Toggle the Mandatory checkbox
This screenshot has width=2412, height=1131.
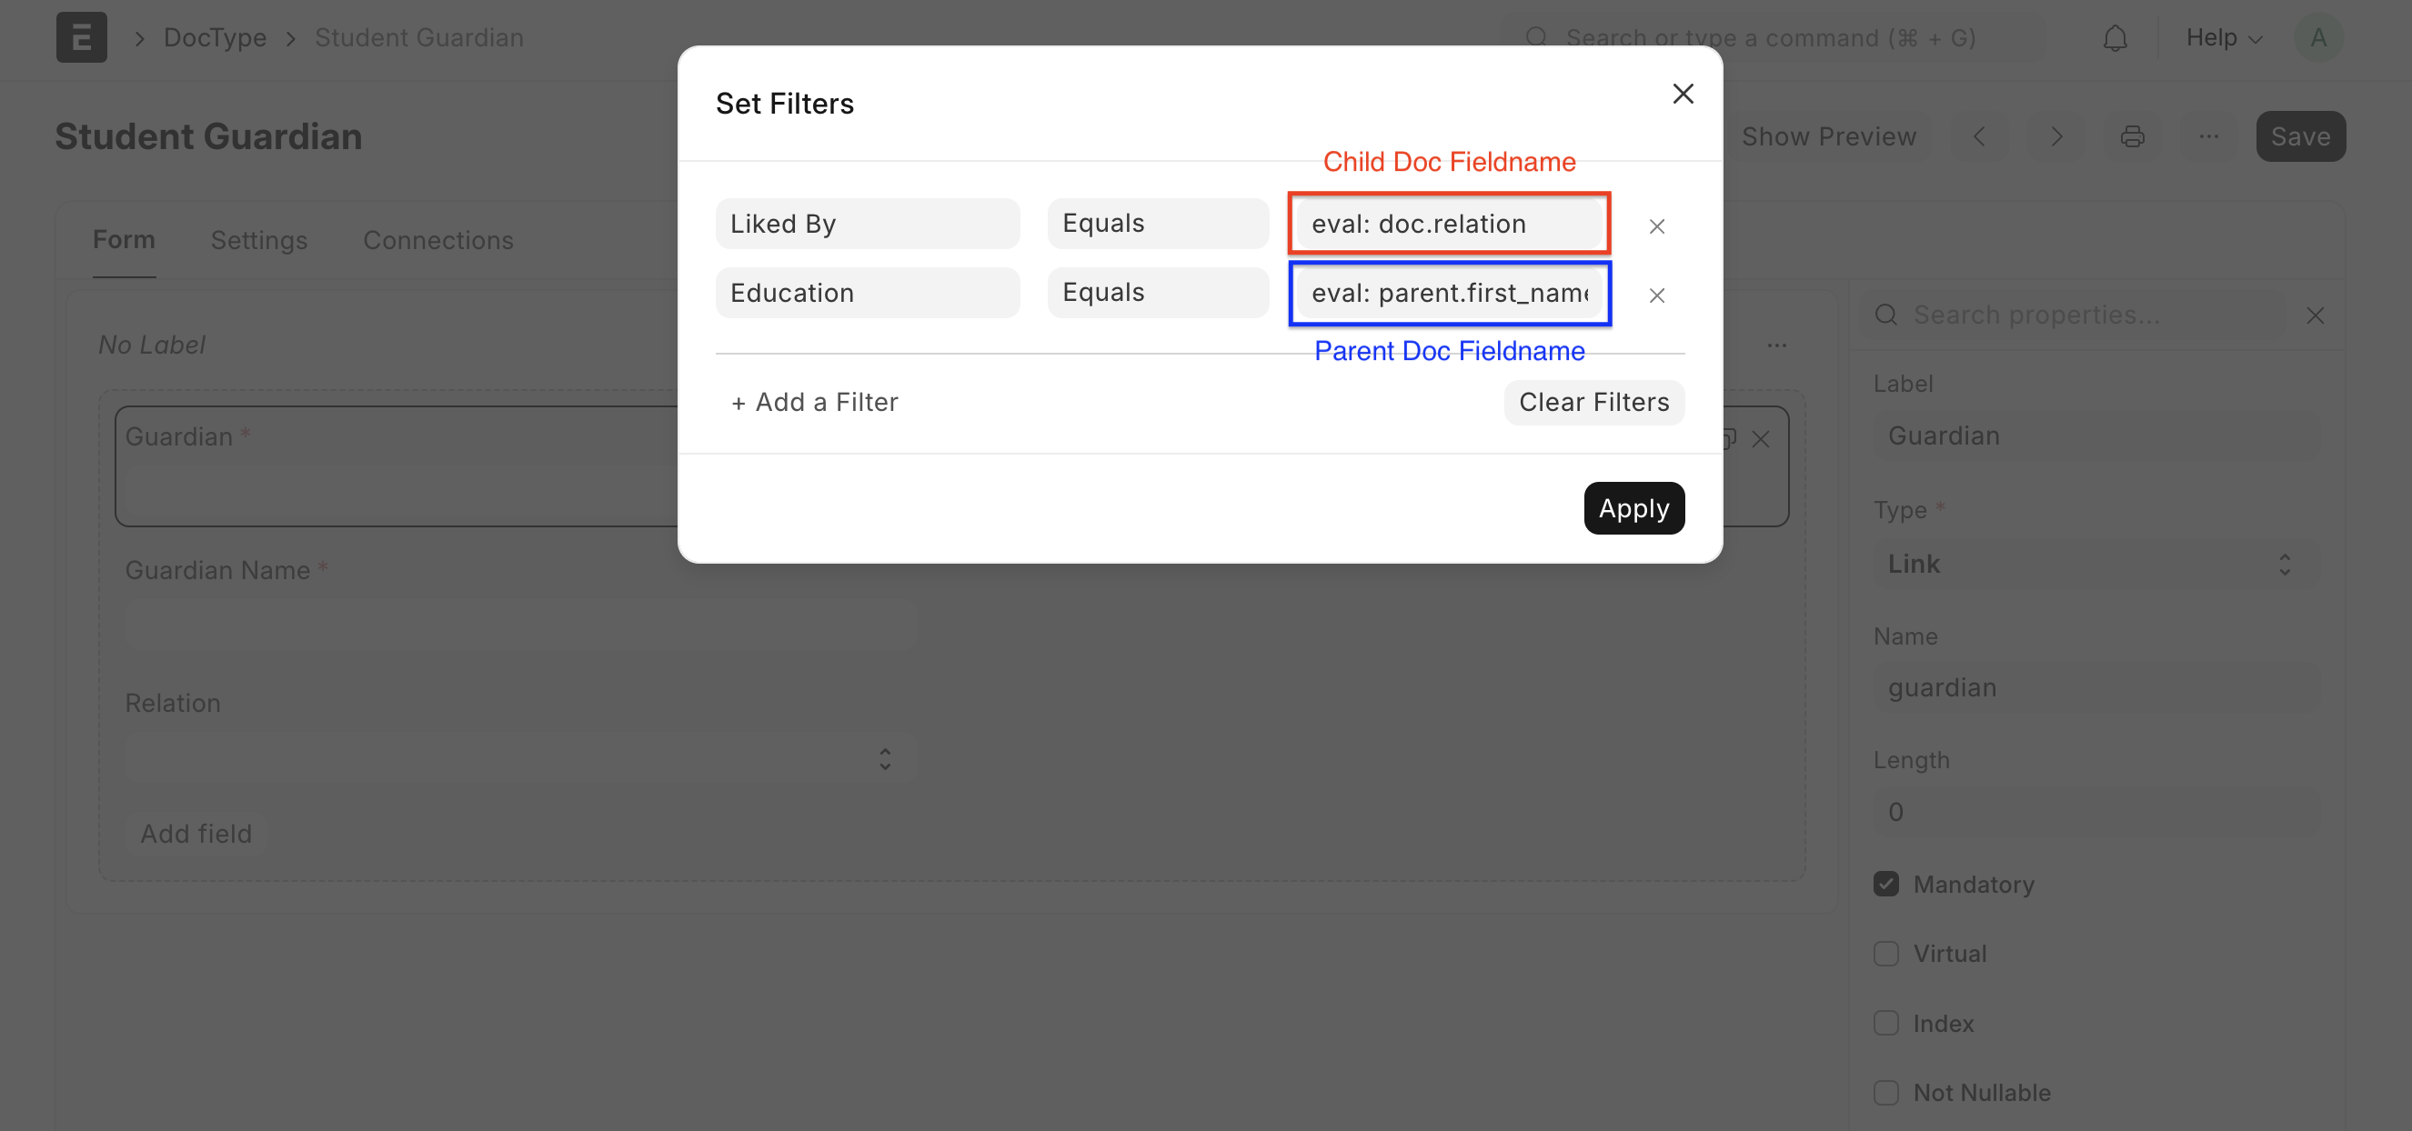(1885, 884)
